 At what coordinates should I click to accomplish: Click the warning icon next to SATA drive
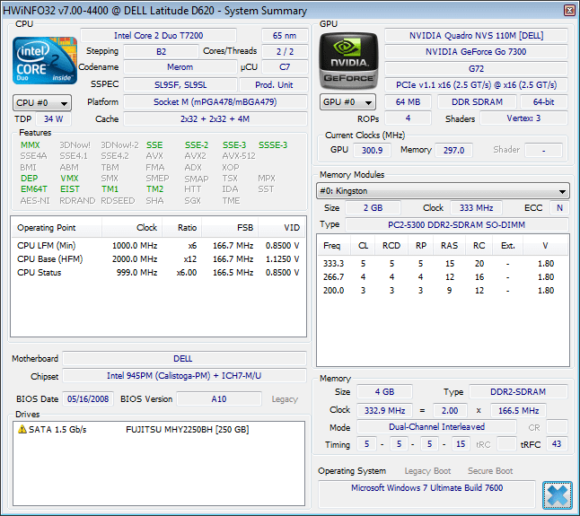pyautogui.click(x=22, y=429)
